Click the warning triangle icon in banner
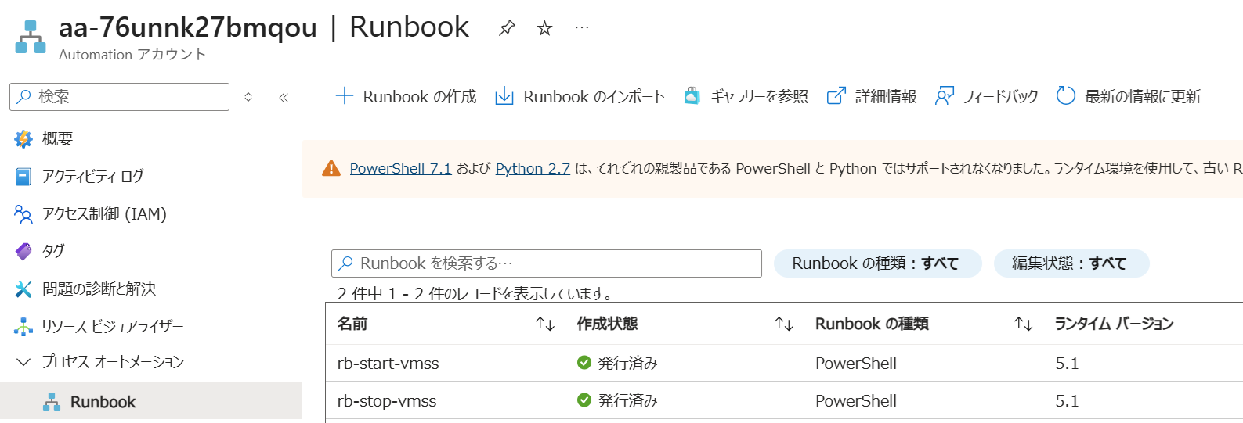Screen dimensions: 1243x423 pyautogui.click(x=331, y=168)
